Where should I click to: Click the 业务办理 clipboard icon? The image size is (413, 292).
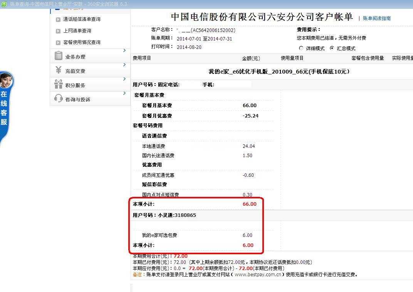pos(59,56)
